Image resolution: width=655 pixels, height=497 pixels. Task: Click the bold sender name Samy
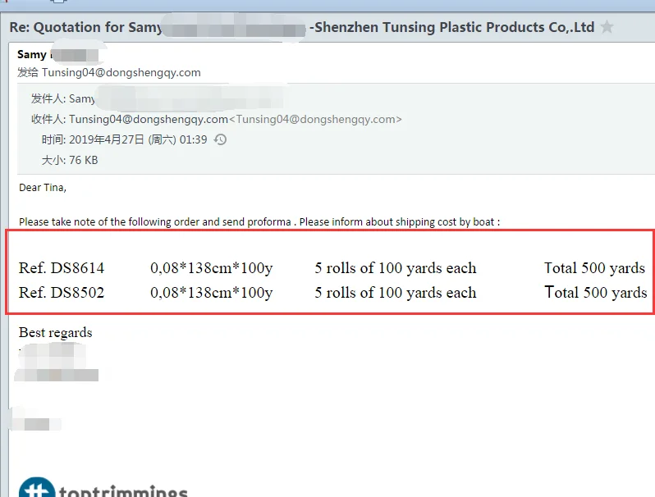(32, 55)
